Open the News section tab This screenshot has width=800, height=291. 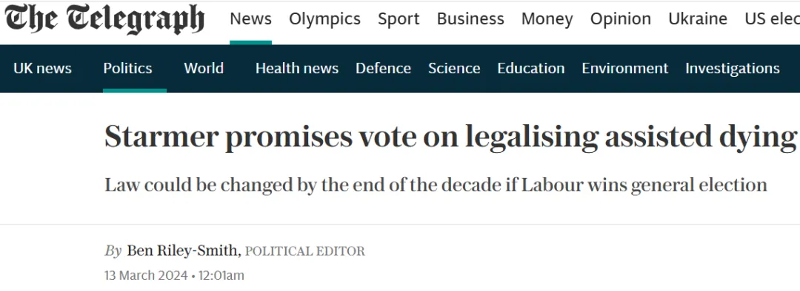point(250,19)
